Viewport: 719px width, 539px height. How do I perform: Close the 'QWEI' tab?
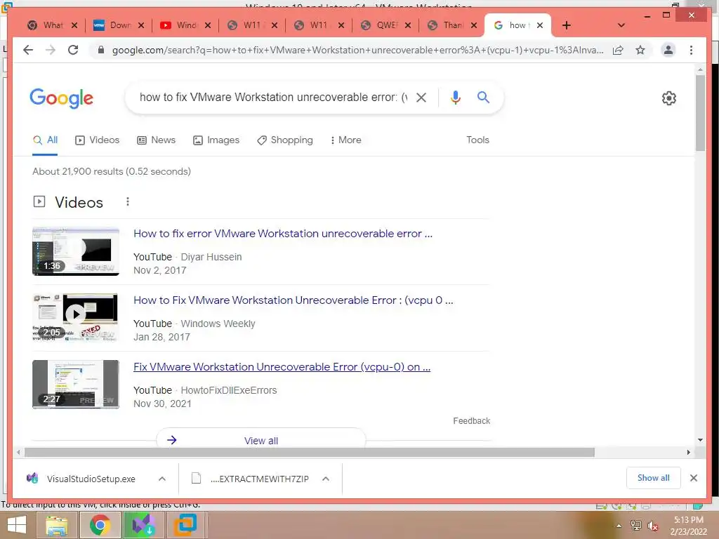pyautogui.click(x=408, y=25)
